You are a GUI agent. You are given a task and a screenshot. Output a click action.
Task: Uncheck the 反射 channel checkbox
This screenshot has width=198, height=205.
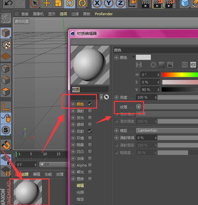[x=90, y=131]
